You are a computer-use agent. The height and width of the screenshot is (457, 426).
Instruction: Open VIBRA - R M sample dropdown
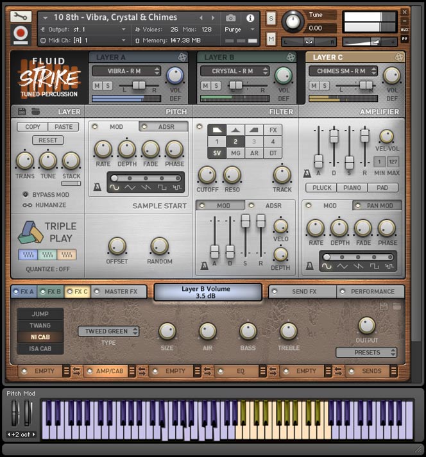[x=126, y=71]
